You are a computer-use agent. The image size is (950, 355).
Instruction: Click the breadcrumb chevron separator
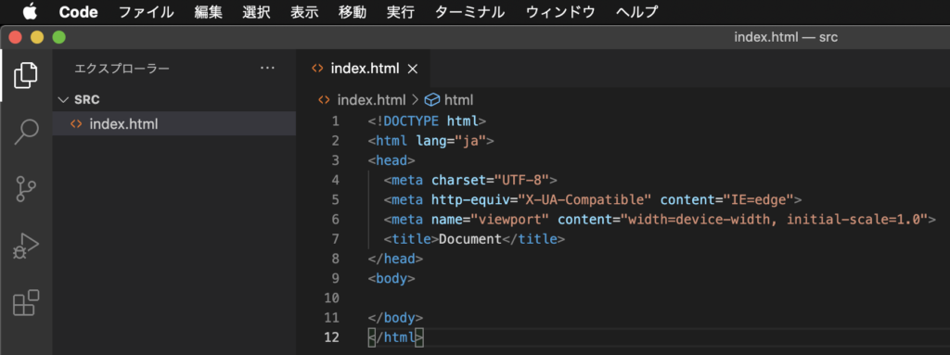click(x=415, y=100)
